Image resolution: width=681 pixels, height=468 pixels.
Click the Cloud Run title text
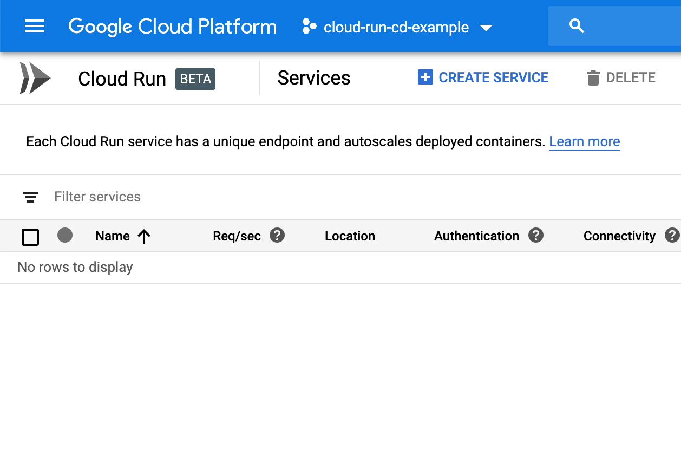(122, 79)
